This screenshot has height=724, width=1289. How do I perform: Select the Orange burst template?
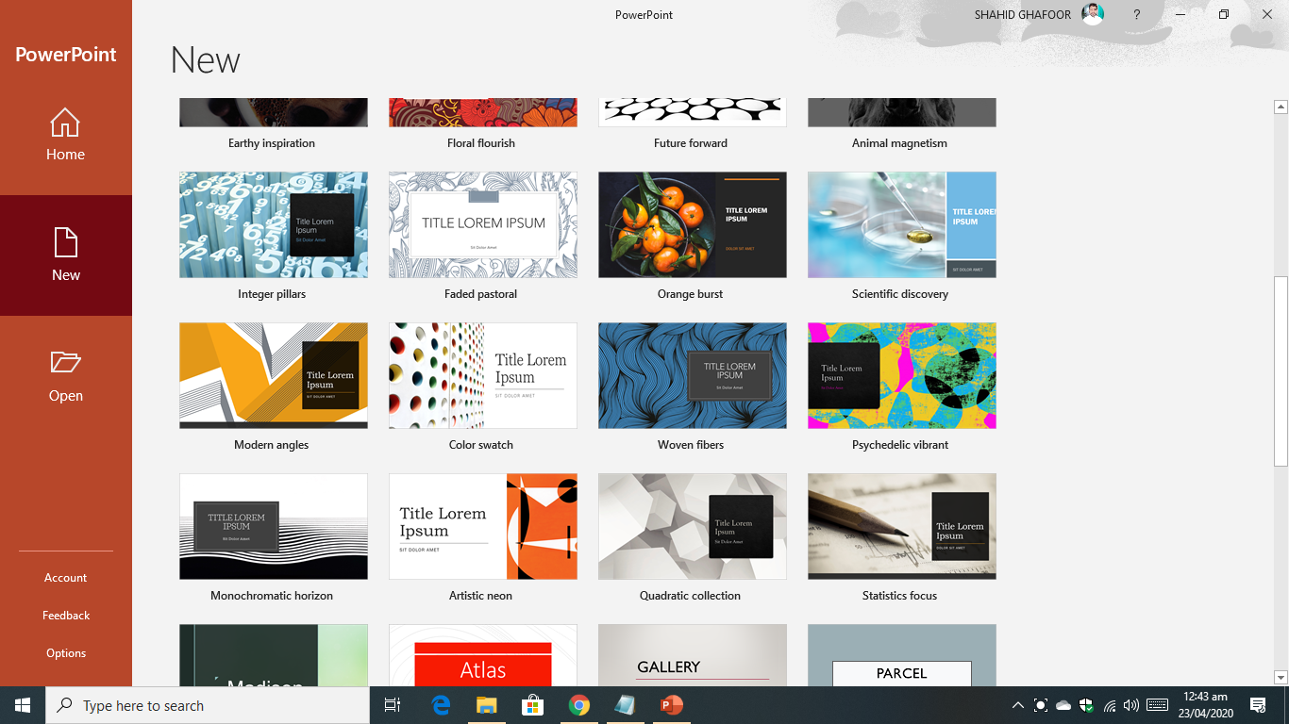[x=692, y=224]
